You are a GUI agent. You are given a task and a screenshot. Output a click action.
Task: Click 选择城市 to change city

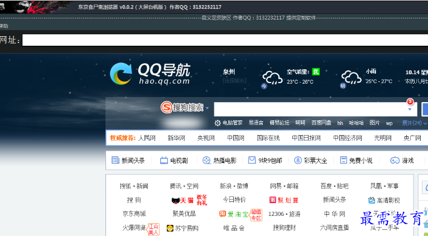click(234, 81)
